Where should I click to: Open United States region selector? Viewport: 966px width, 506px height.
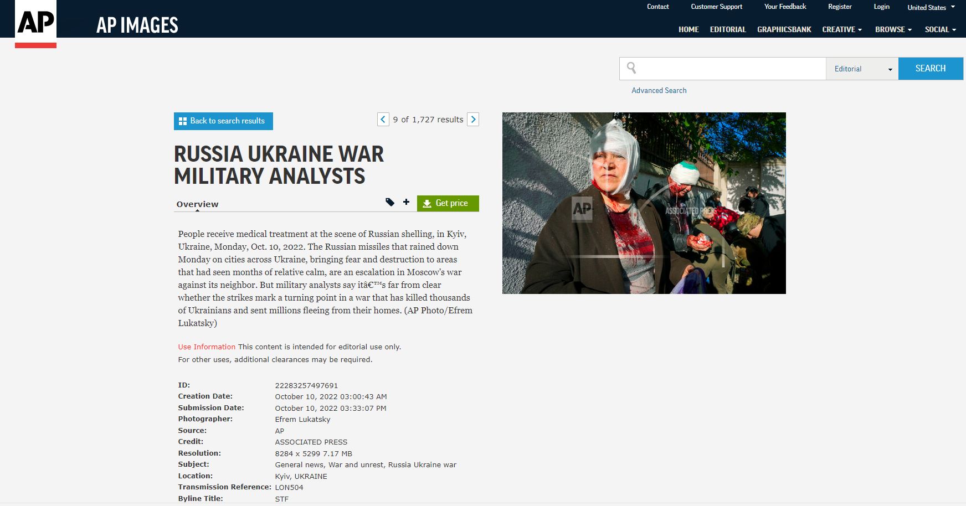pos(931,7)
